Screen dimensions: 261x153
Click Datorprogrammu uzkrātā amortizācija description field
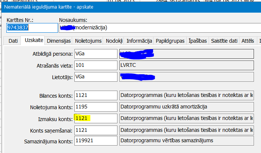186,107
